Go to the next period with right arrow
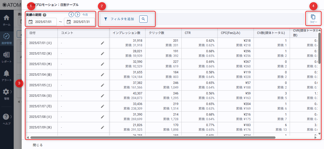 point(77,14)
